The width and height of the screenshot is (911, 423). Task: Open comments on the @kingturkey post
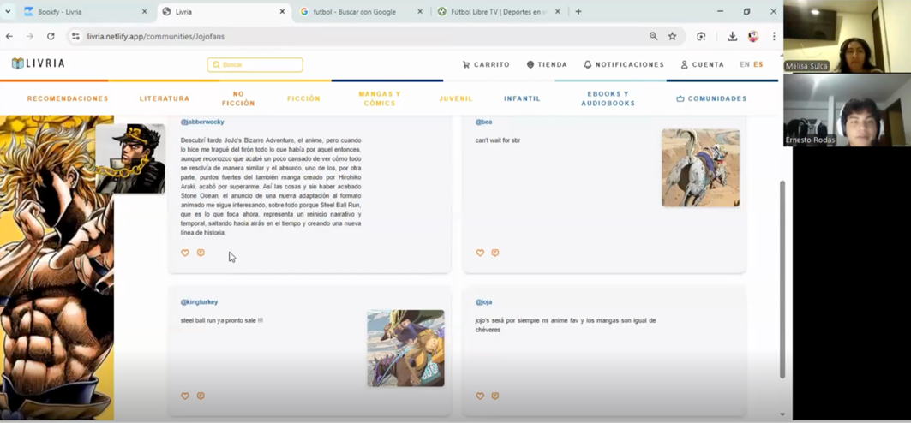point(201,396)
